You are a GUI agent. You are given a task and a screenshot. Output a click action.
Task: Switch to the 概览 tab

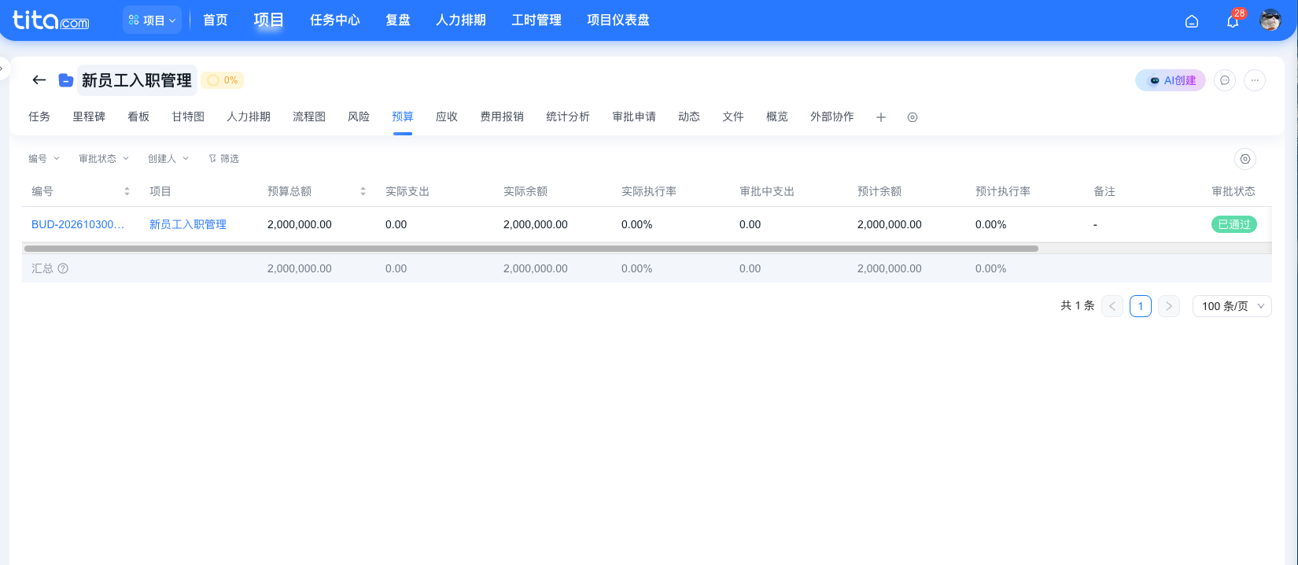click(x=777, y=116)
